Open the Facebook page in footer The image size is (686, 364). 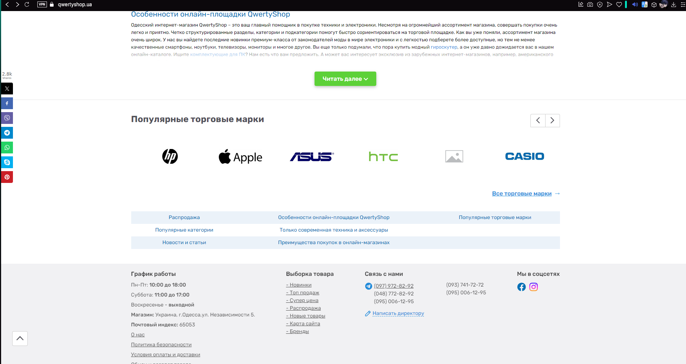[521, 287]
